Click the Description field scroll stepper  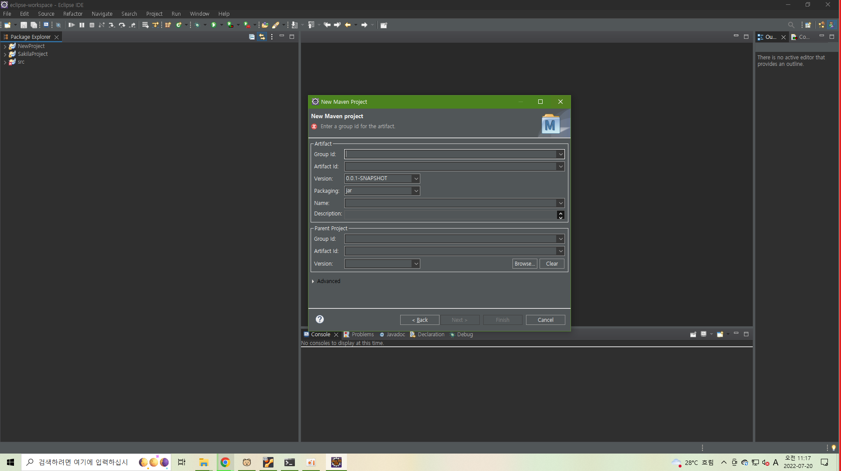[561, 215]
